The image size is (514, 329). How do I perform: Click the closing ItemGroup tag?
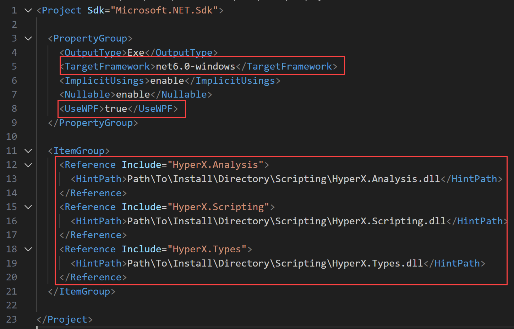coord(82,291)
